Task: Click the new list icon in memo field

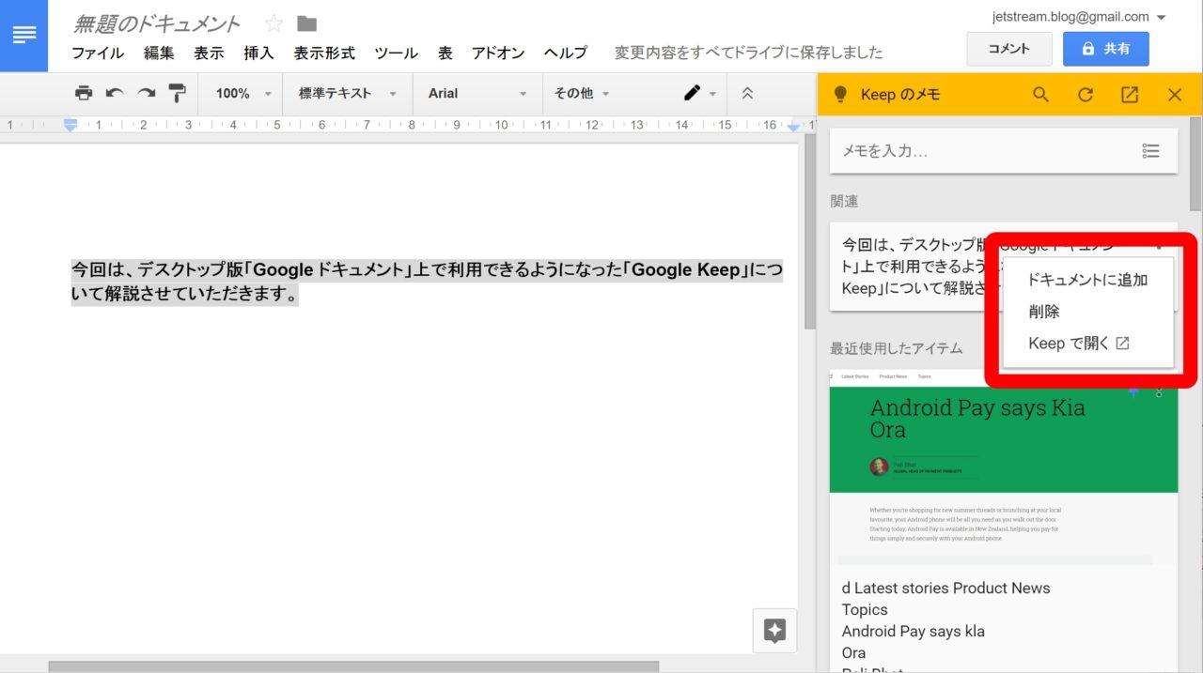Action: (1150, 151)
